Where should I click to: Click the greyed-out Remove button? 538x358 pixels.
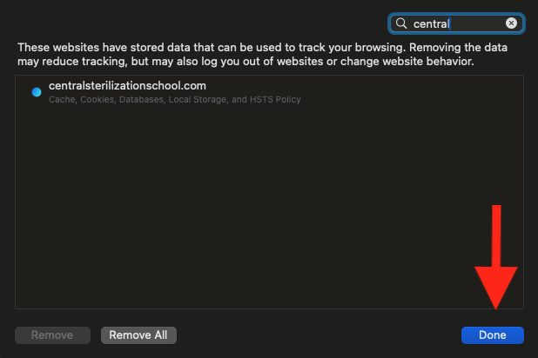(x=52, y=335)
